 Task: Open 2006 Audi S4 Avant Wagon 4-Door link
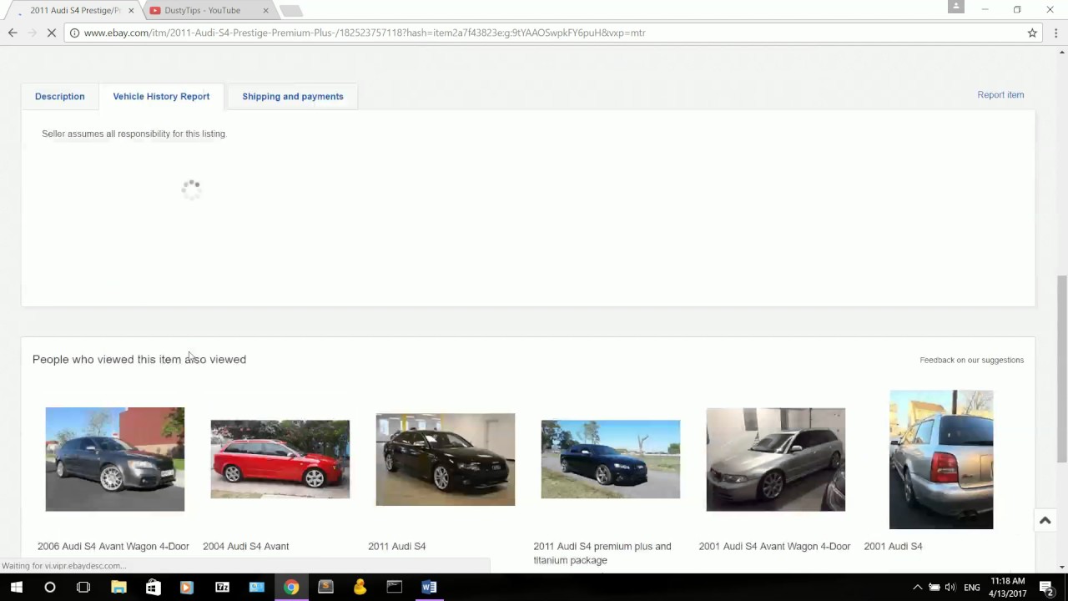(x=113, y=546)
